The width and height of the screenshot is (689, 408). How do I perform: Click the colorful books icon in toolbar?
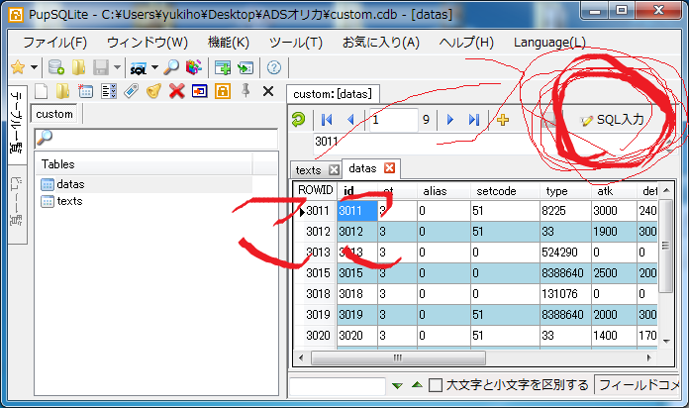194,67
